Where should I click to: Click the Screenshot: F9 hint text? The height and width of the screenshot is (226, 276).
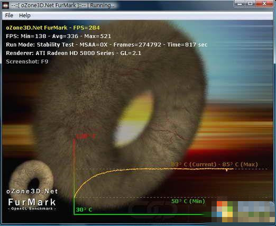coord(27,61)
